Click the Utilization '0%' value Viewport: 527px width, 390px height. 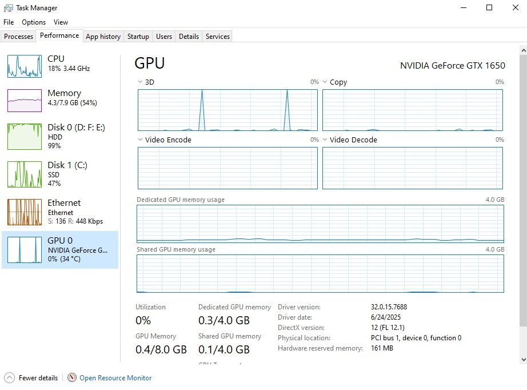[143, 320]
